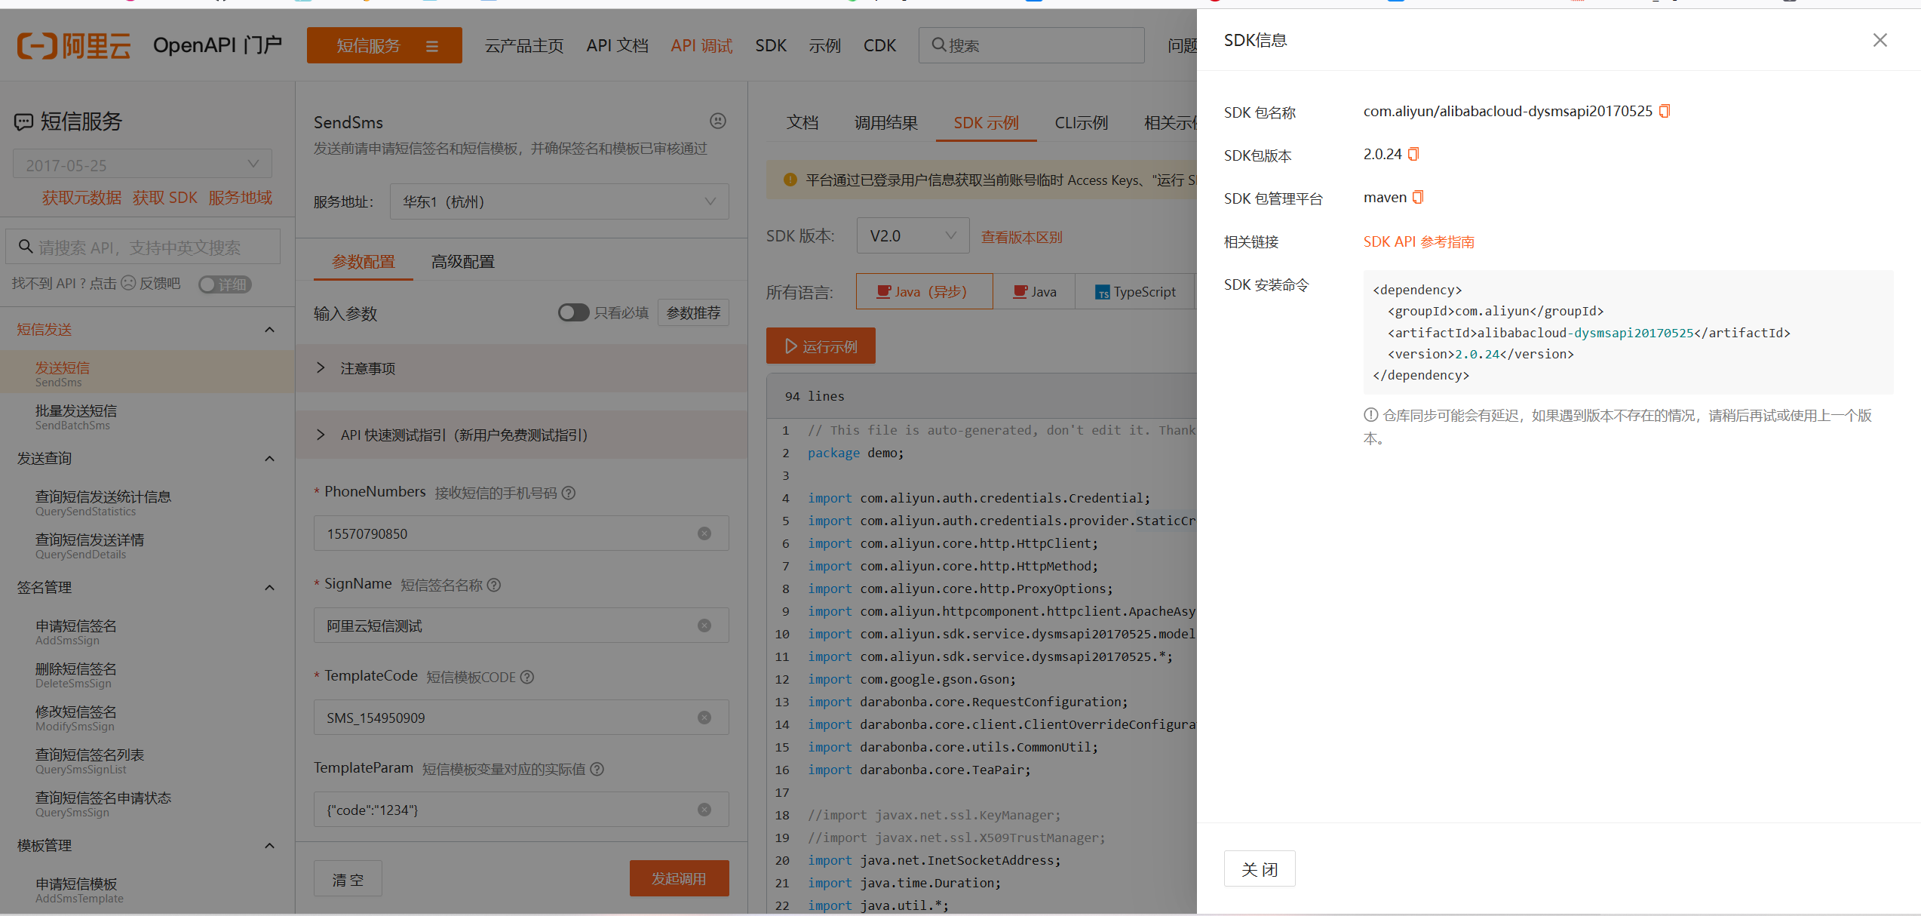Copy the SDK package name

(1665, 112)
